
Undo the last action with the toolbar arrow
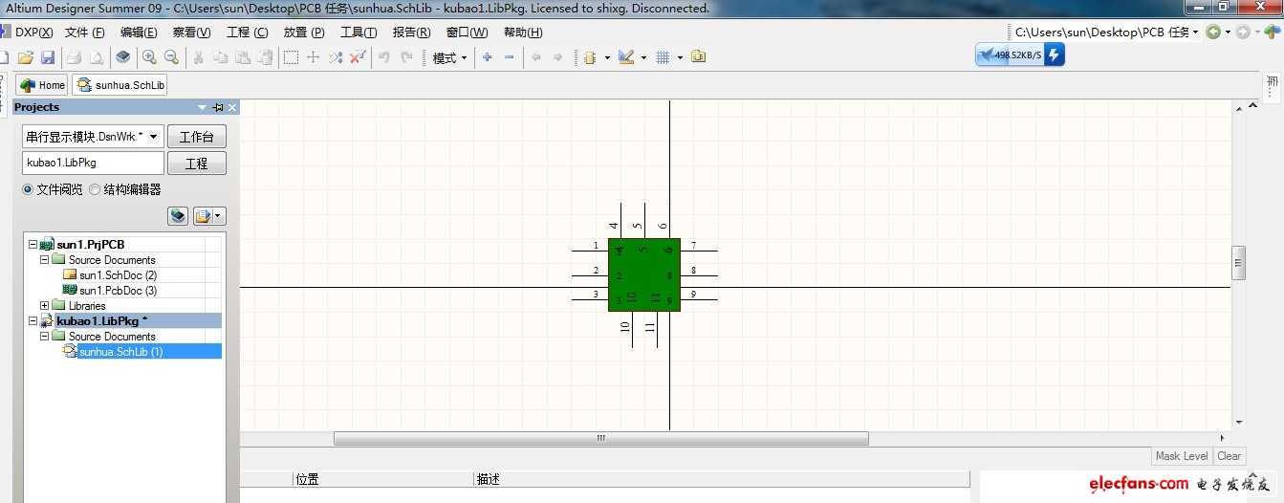click(x=384, y=57)
